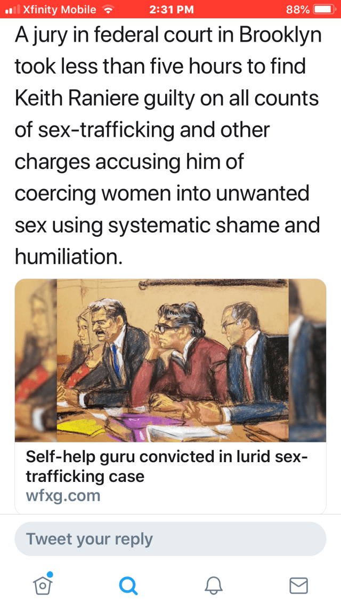Tap the blurred left edge of the image

click(x=36, y=360)
